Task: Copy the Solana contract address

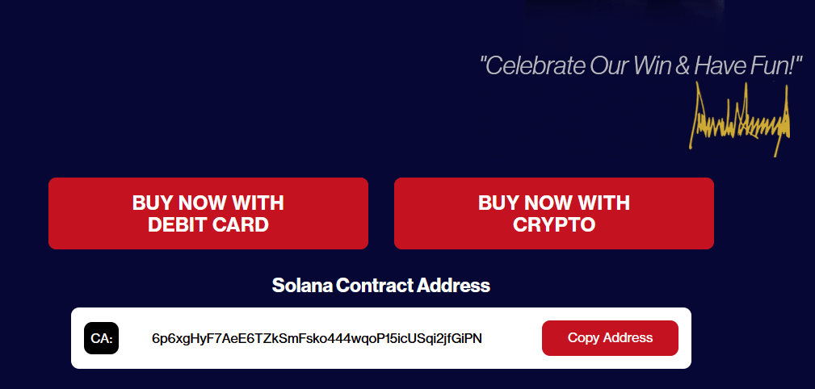Action: pos(610,338)
